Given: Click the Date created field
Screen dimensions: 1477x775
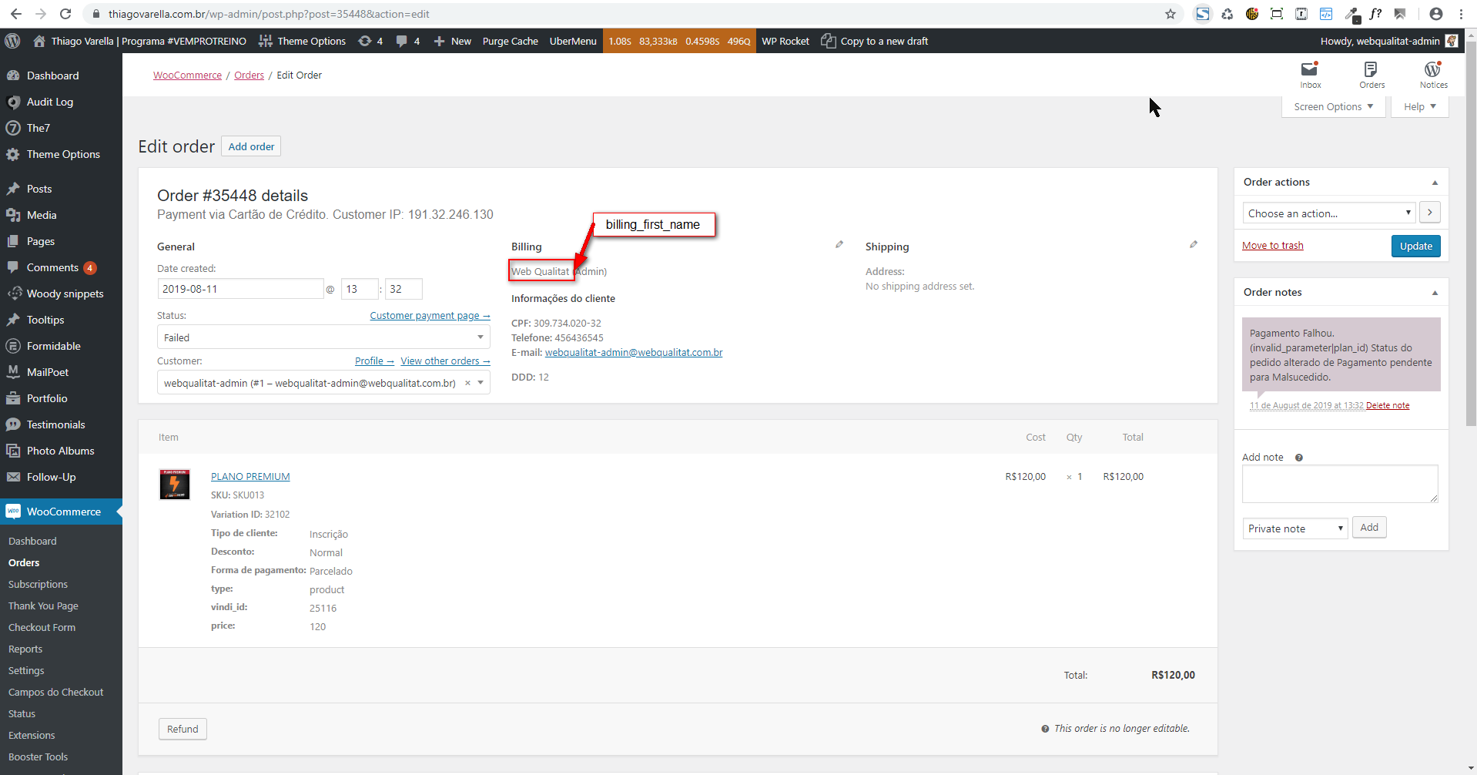Looking at the screenshot, I should click(240, 289).
